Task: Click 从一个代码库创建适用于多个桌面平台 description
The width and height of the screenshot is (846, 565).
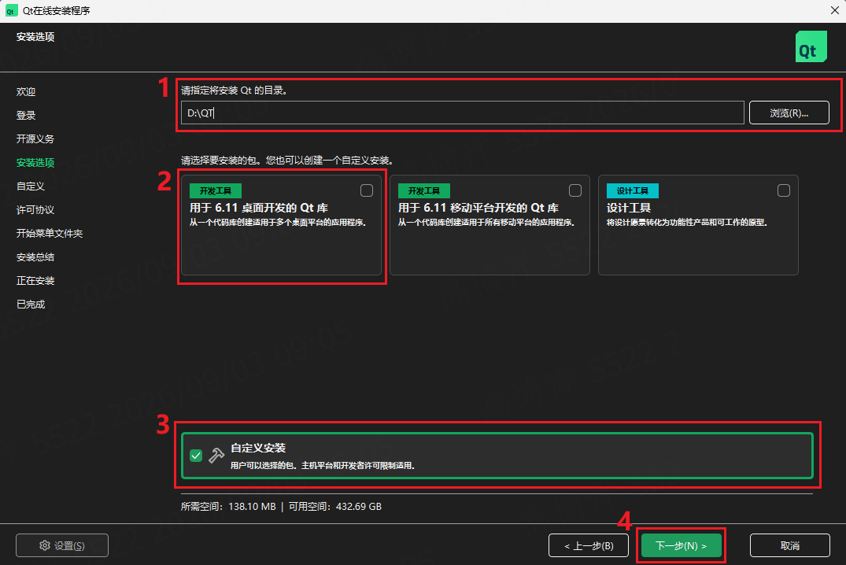Action: tap(278, 223)
